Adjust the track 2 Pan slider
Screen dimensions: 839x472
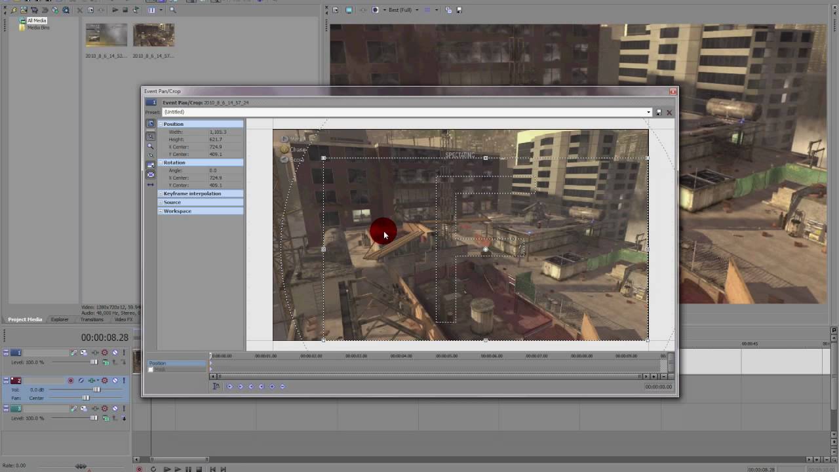coord(85,398)
